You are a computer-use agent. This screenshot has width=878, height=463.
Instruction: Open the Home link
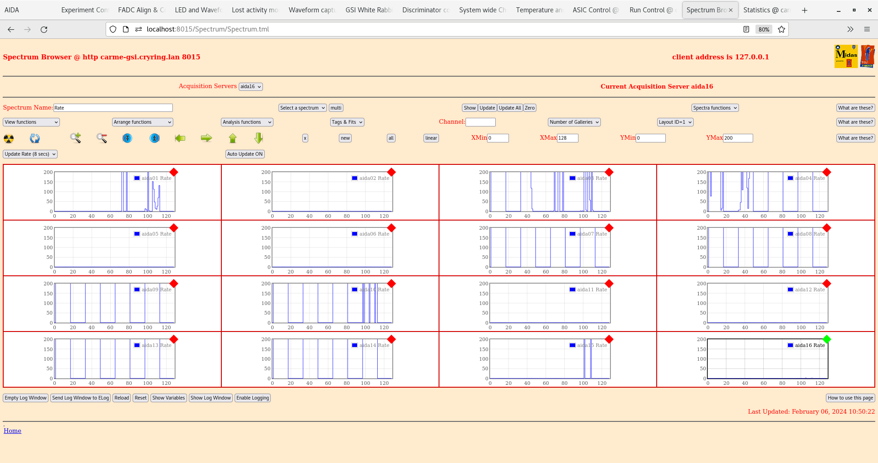12,431
